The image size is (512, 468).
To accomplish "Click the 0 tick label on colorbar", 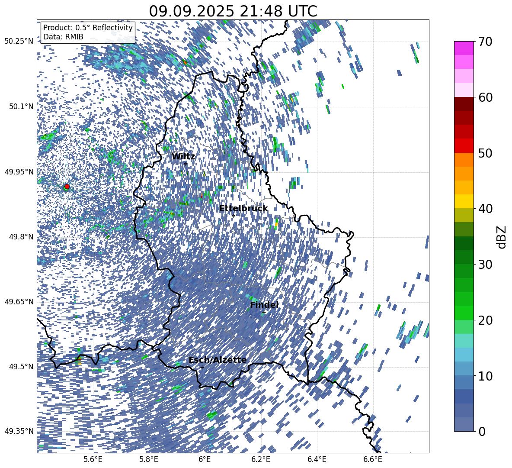I will point(482,431).
